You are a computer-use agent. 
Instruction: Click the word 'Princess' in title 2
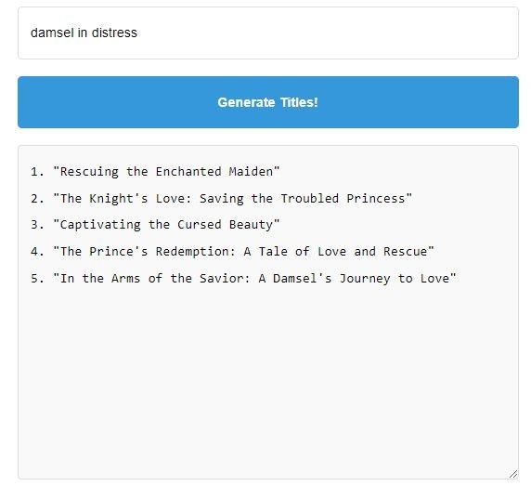(376, 198)
